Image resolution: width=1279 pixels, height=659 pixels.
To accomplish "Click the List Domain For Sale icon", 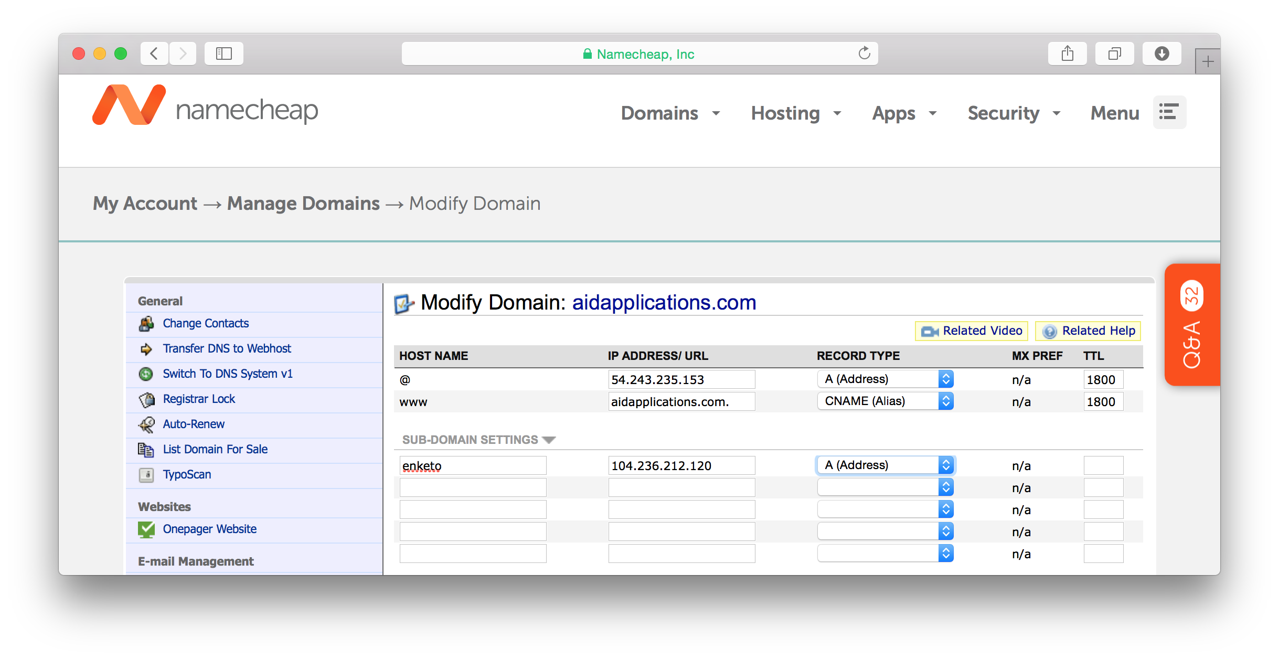I will tap(146, 450).
